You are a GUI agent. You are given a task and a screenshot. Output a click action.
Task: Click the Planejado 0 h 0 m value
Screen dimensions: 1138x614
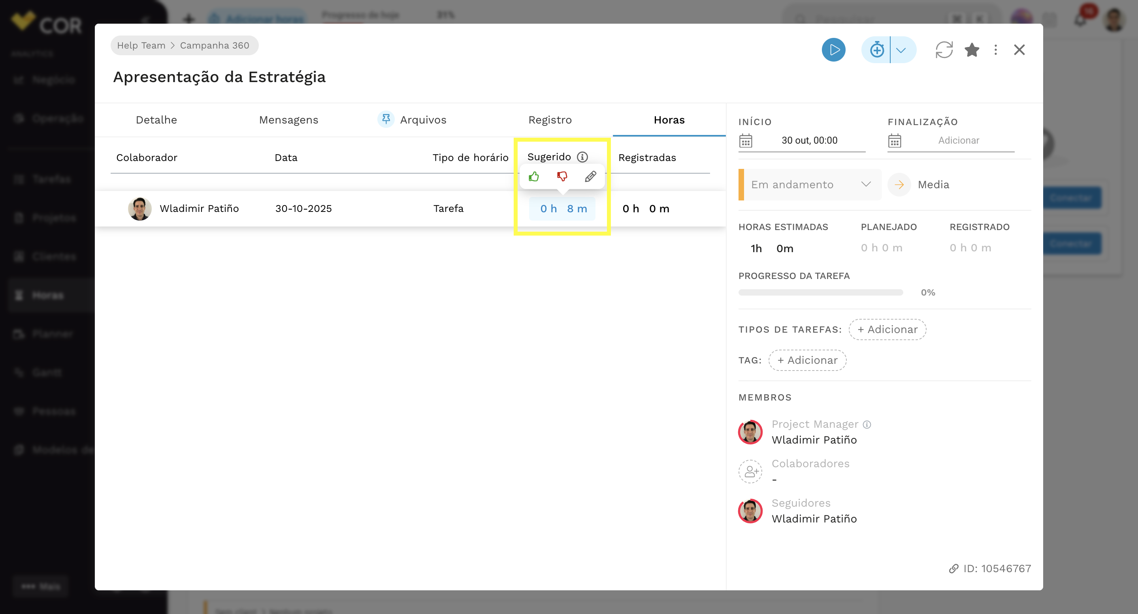point(881,248)
